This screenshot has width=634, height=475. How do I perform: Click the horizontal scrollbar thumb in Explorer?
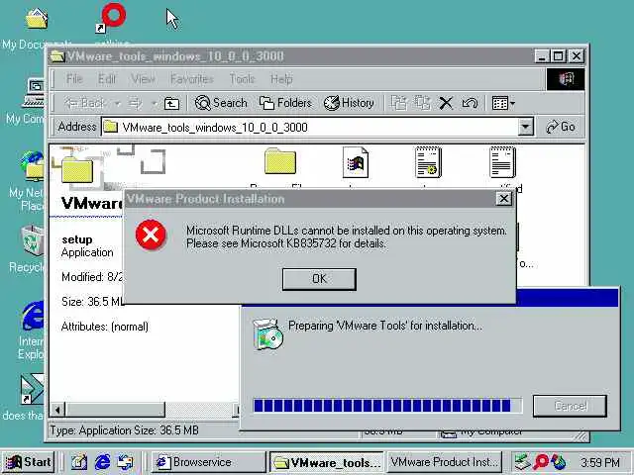pyautogui.click(x=115, y=410)
